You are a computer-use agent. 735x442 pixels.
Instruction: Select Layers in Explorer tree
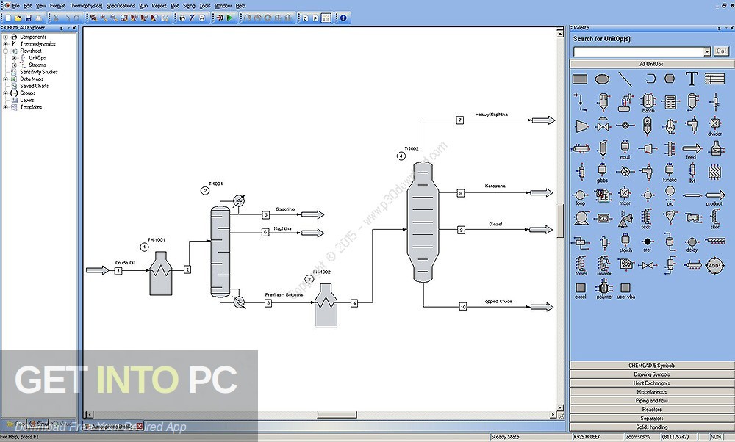click(x=26, y=100)
